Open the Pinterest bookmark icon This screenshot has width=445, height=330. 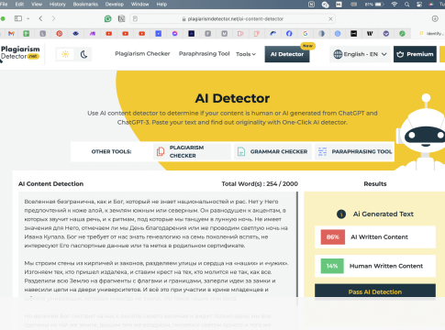tap(60, 34)
